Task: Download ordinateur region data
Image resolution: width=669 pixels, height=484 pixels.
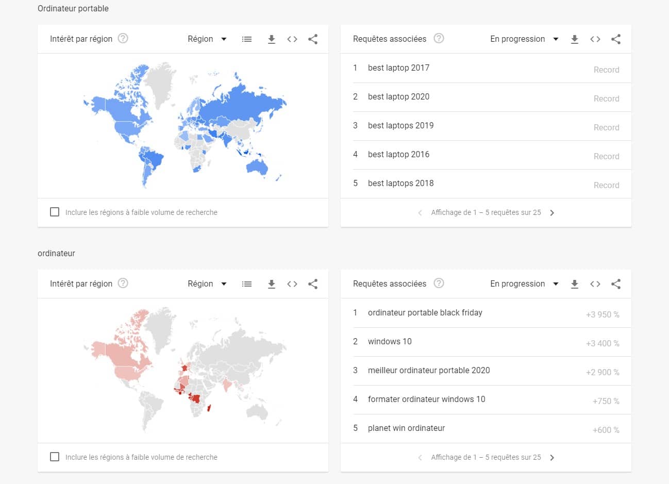Action: coord(272,284)
